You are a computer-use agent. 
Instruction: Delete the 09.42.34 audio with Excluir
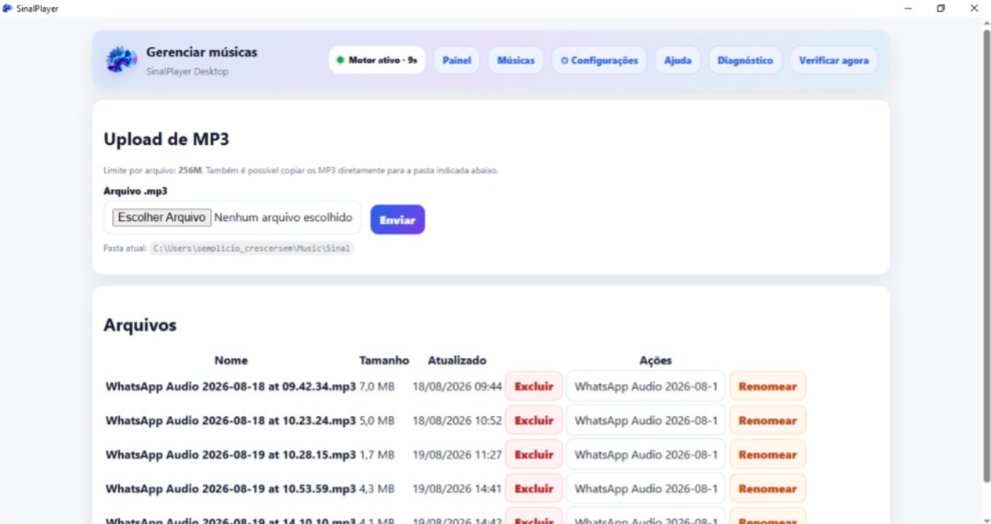point(534,386)
